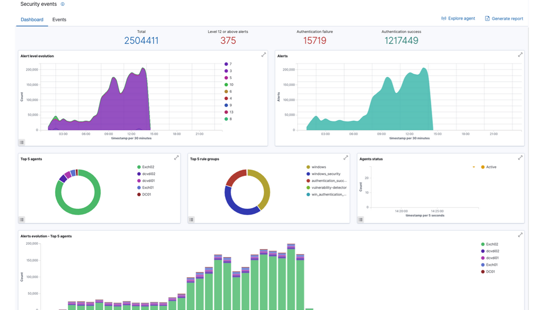The image size is (551, 310).
Task: Select the Dashboard tab
Action: 32,20
